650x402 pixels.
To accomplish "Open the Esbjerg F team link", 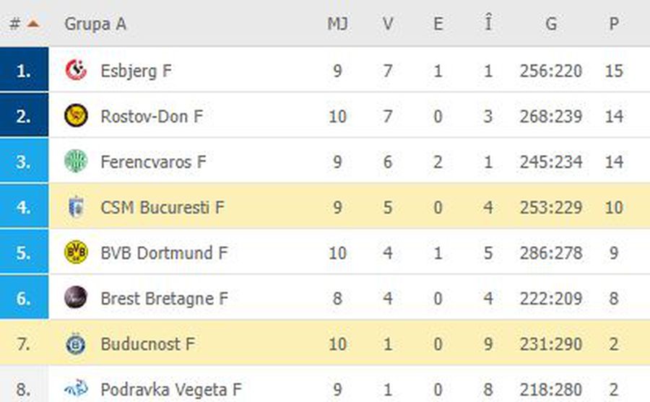I will (136, 71).
